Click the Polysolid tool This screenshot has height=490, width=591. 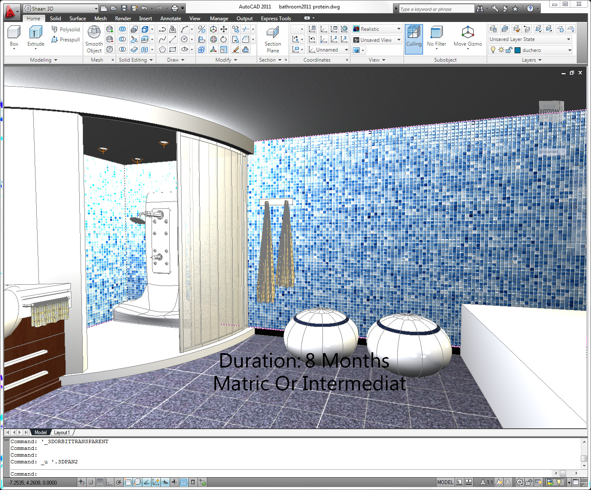tap(65, 29)
